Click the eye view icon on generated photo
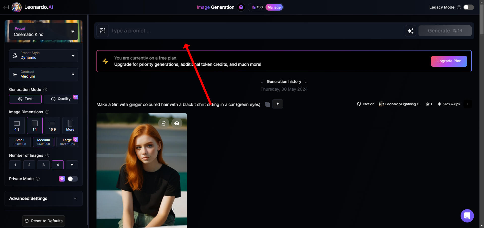The width and height of the screenshot is (484, 228). coord(177,123)
